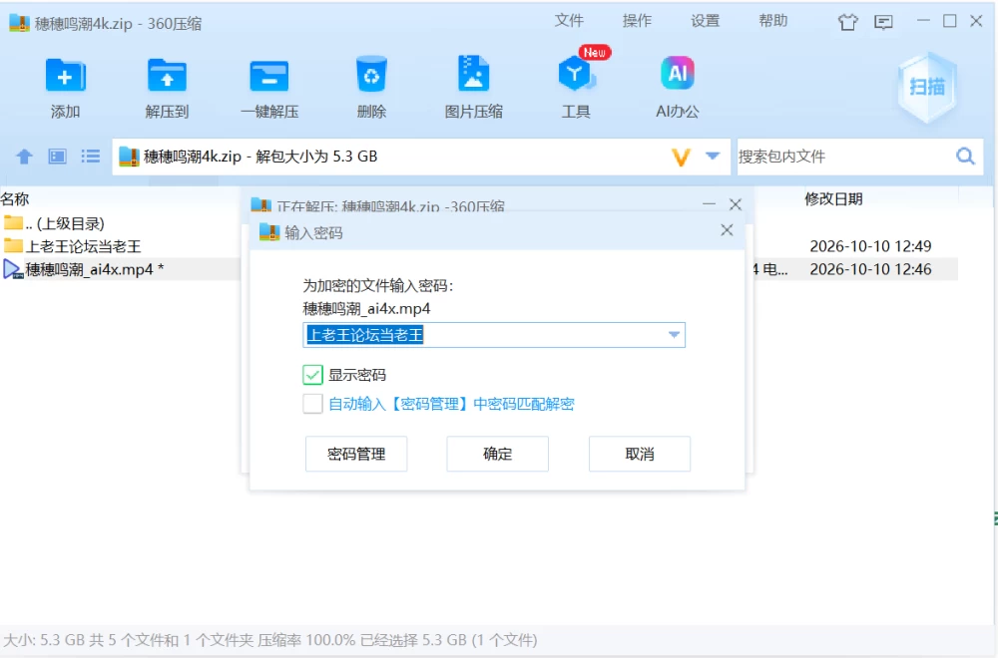Sort by the 名称 column header

click(x=15, y=199)
